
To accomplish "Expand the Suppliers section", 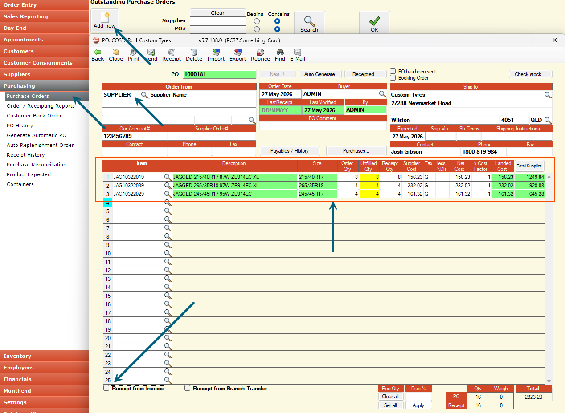I will point(45,74).
